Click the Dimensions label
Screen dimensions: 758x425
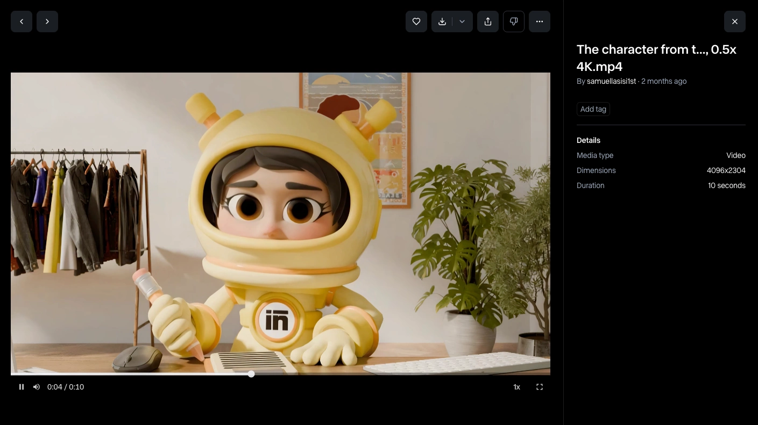click(596, 170)
